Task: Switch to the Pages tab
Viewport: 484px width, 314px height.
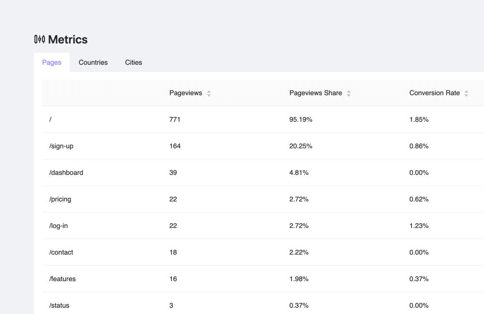Action: (x=52, y=62)
